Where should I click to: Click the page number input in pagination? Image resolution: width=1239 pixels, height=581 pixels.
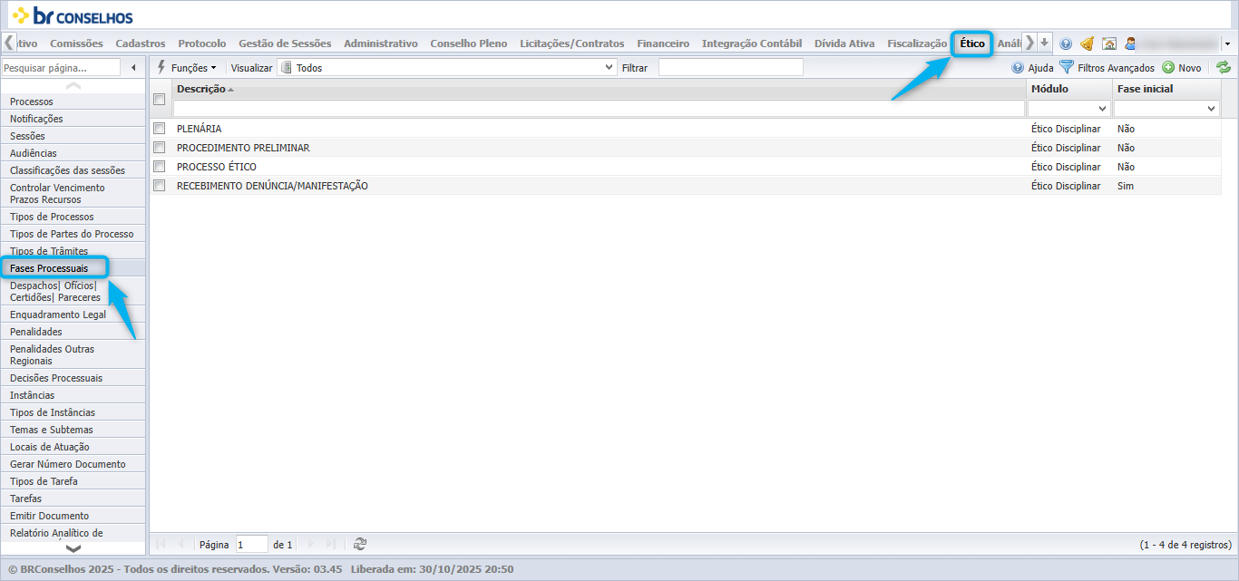click(252, 545)
